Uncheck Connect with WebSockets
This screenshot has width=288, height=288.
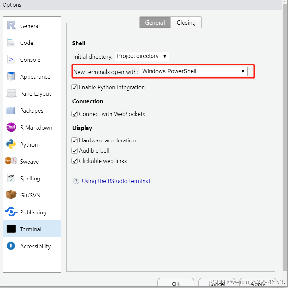[x=74, y=114]
